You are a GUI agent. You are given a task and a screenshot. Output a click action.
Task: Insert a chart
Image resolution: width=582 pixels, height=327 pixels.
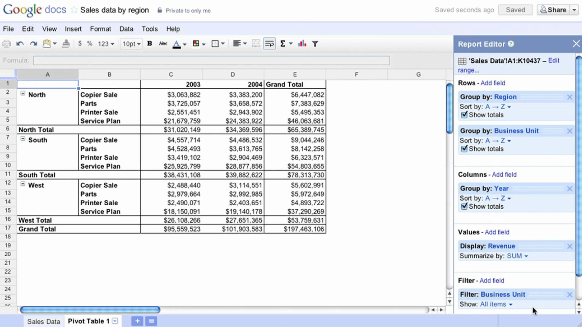tap(301, 43)
